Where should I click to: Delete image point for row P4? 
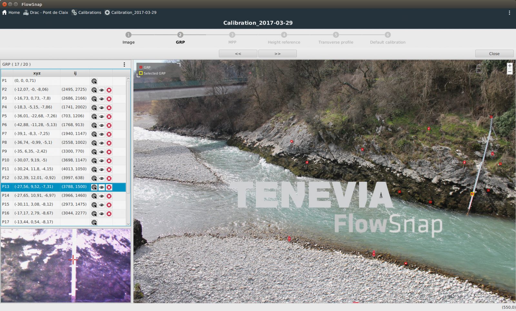[x=109, y=108]
